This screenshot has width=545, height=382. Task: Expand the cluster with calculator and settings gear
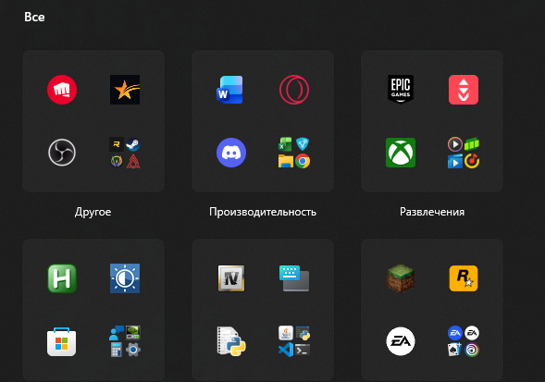[x=125, y=341]
